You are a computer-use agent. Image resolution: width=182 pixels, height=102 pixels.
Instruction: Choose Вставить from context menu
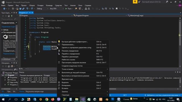(x=83, y=88)
